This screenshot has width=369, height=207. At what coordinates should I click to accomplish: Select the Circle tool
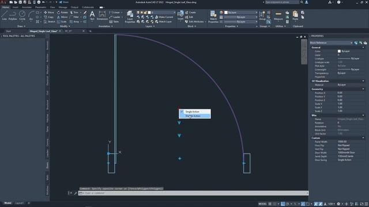click(22, 16)
